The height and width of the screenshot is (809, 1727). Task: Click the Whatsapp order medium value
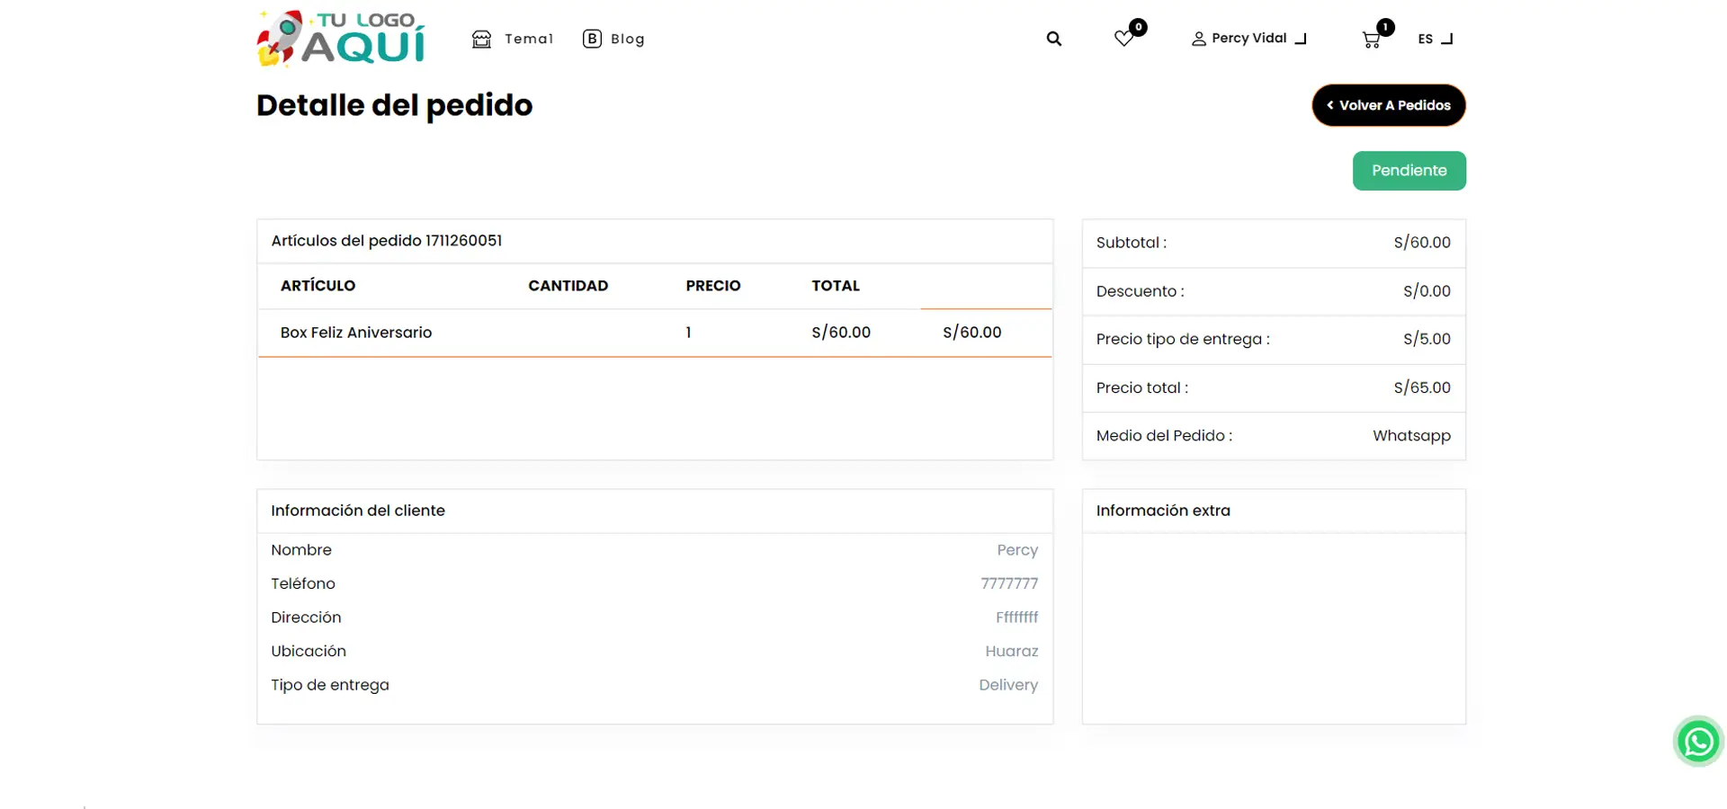pos(1411,436)
